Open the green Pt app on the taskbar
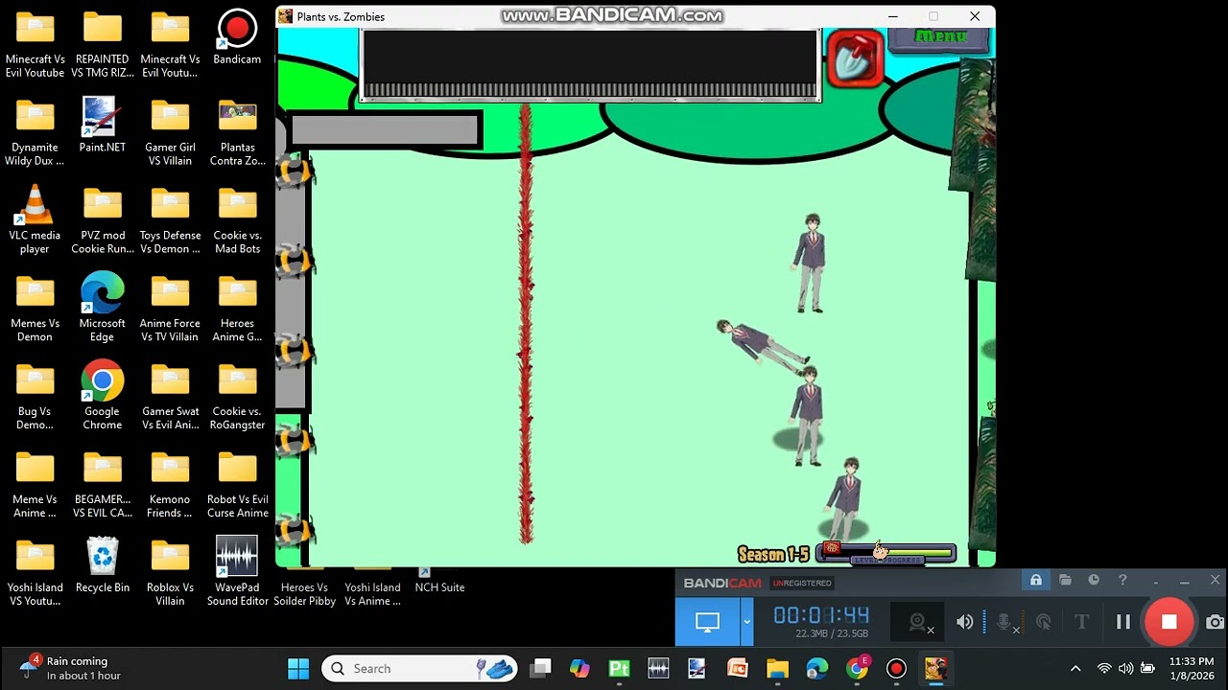This screenshot has width=1228, height=690. point(619,669)
